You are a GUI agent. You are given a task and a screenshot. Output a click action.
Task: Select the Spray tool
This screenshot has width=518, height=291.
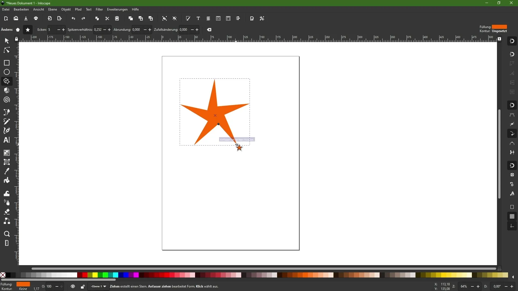tap(7, 203)
